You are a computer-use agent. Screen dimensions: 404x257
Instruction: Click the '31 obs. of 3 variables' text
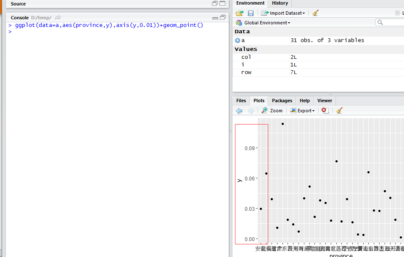pos(327,40)
